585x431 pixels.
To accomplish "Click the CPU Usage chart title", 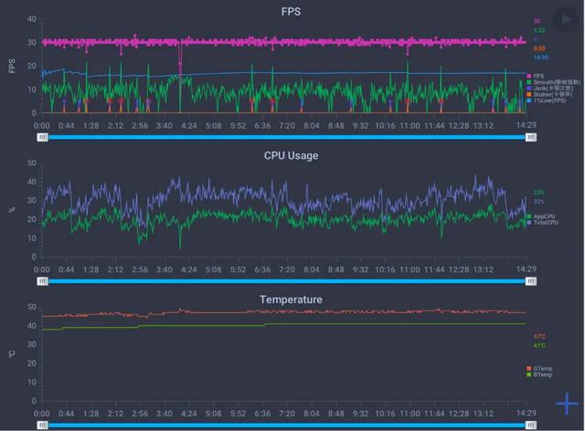I will point(291,155).
